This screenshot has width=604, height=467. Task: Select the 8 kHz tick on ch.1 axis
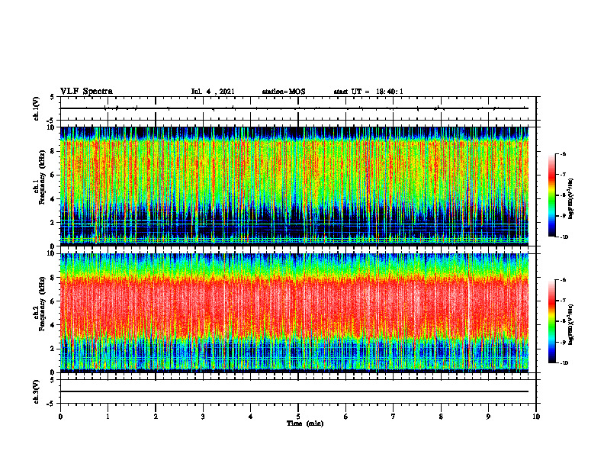pos(53,151)
